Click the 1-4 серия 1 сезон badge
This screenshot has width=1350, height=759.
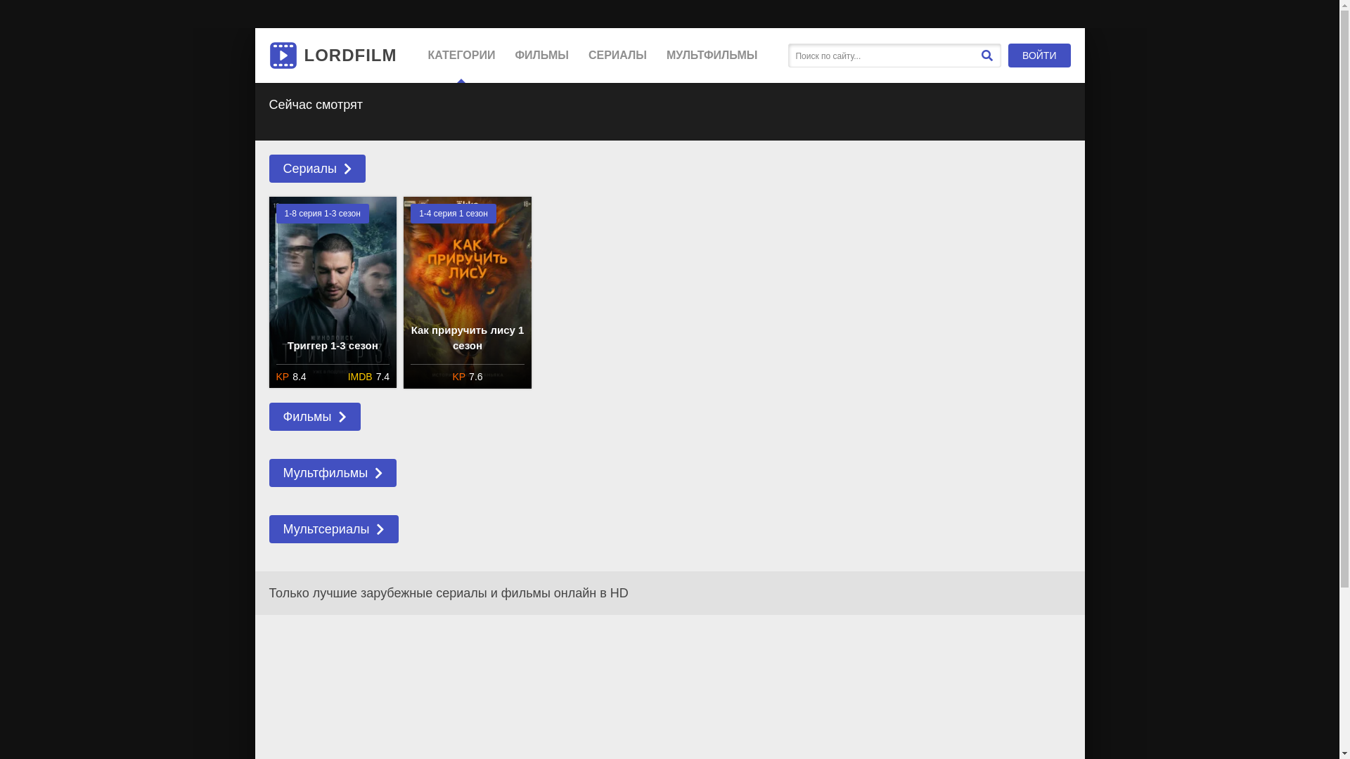click(x=453, y=214)
